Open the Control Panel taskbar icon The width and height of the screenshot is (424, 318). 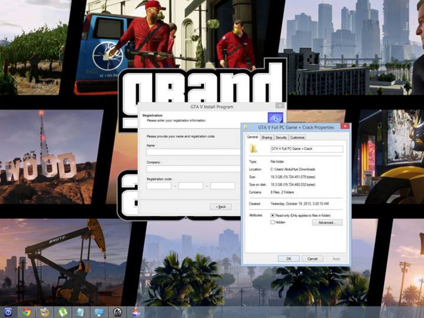[x=99, y=312]
